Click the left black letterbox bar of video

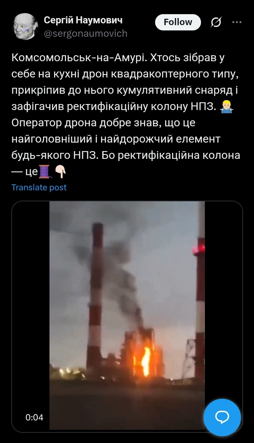click(31, 316)
